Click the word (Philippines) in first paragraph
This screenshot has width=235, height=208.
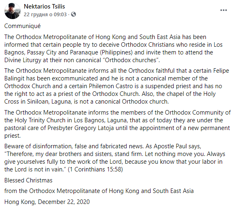(116, 52)
